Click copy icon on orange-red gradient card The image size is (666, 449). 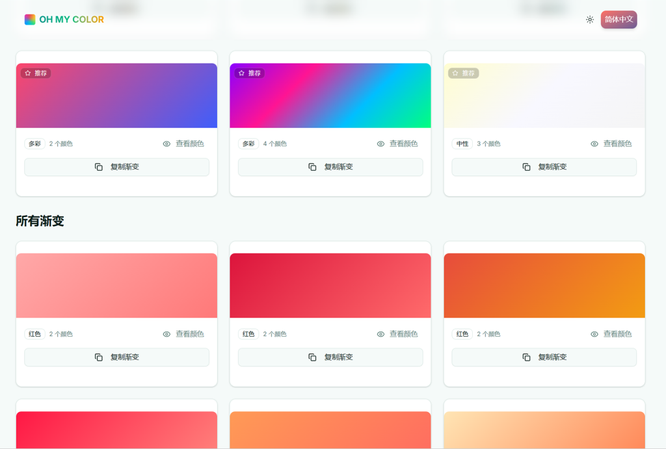click(526, 357)
